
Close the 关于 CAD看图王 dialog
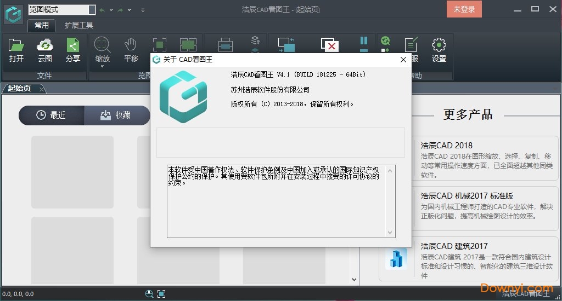coord(403,60)
